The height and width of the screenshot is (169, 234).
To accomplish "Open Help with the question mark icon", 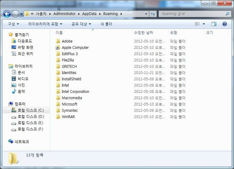I will coord(225,24).
